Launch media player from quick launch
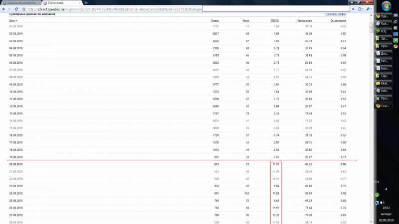This screenshot has width=399, height=224. [396, 28]
